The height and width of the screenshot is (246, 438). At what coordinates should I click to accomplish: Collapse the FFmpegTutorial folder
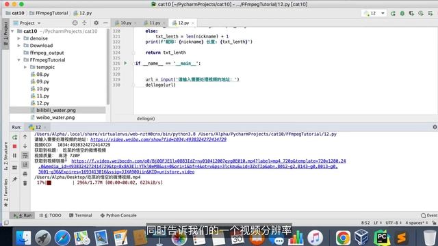tap(18, 60)
